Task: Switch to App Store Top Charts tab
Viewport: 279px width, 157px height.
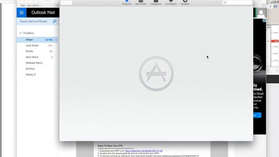Action: (141, 3)
